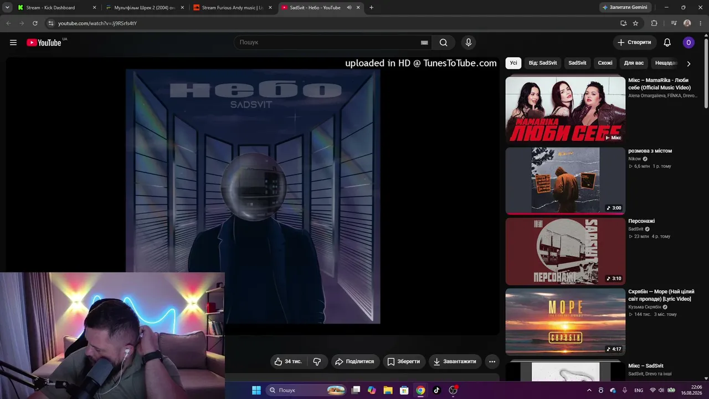This screenshot has width=709, height=399.
Task: Switch to the Stream - Kick Dashboard tab
Action: tap(57, 8)
